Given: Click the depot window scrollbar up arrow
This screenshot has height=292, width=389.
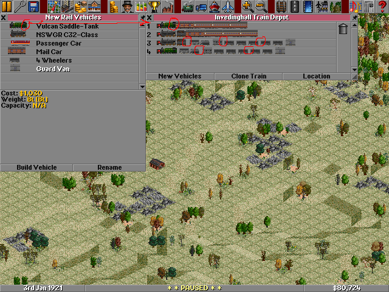Looking at the screenshot, I should (354, 25).
